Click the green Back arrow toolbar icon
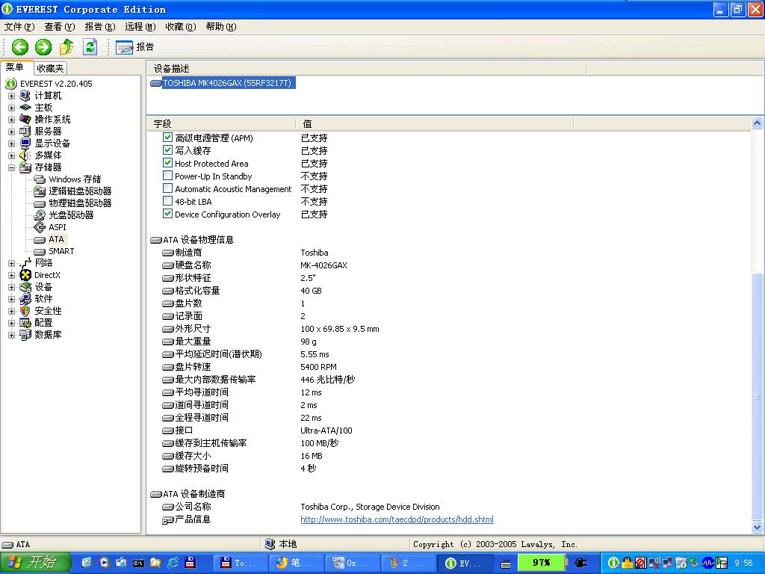 20,47
